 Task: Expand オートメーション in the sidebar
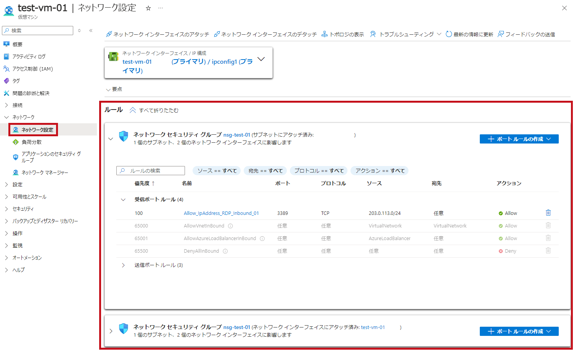pos(6,258)
